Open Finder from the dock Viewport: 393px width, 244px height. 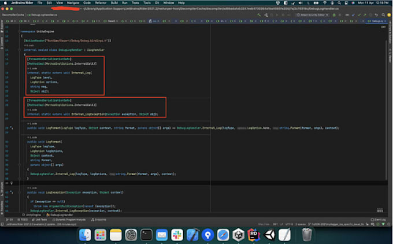coord(86,234)
